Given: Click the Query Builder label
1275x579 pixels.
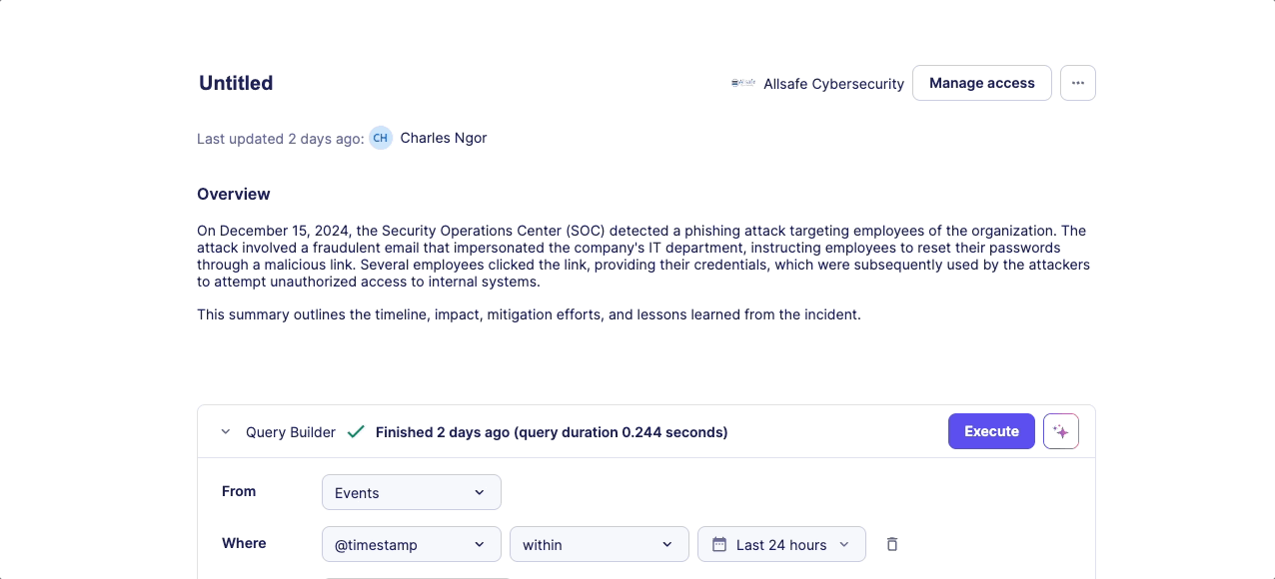Looking at the screenshot, I should click(x=291, y=432).
